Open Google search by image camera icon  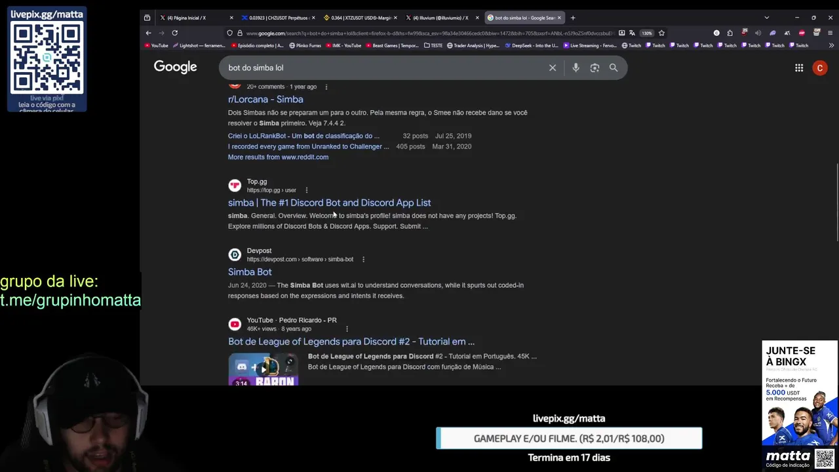click(595, 68)
